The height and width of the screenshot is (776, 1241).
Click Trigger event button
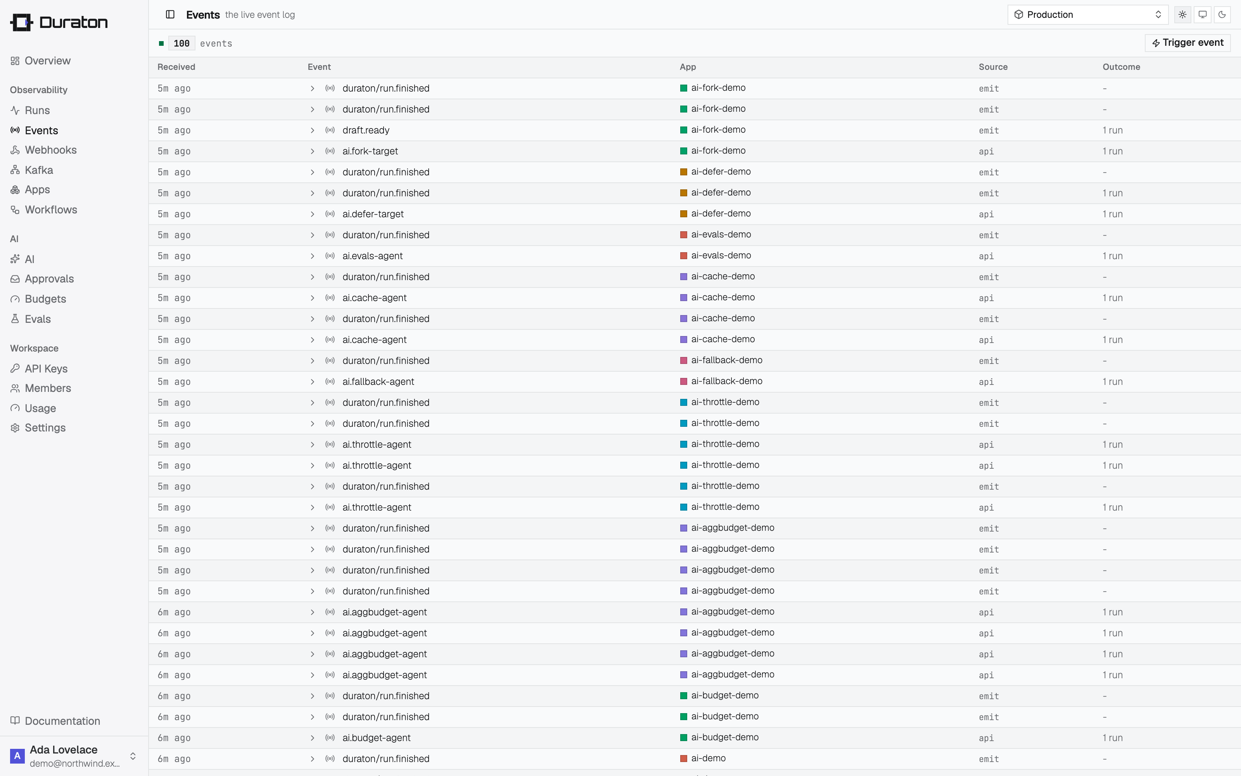pos(1187,43)
